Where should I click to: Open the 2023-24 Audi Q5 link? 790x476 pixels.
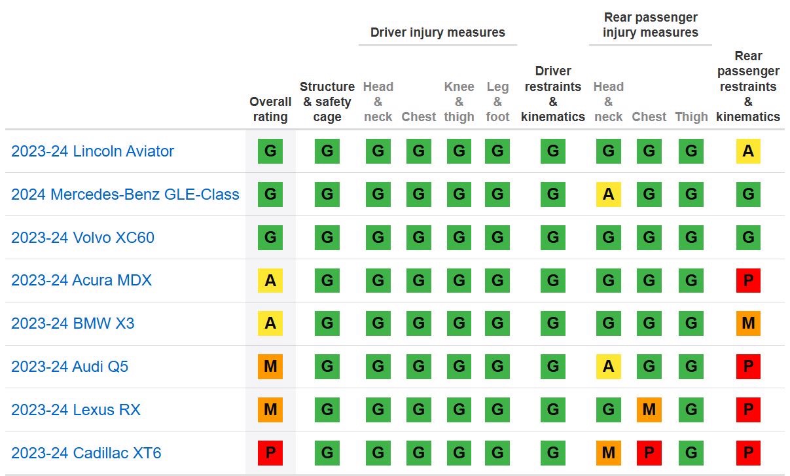pos(69,367)
